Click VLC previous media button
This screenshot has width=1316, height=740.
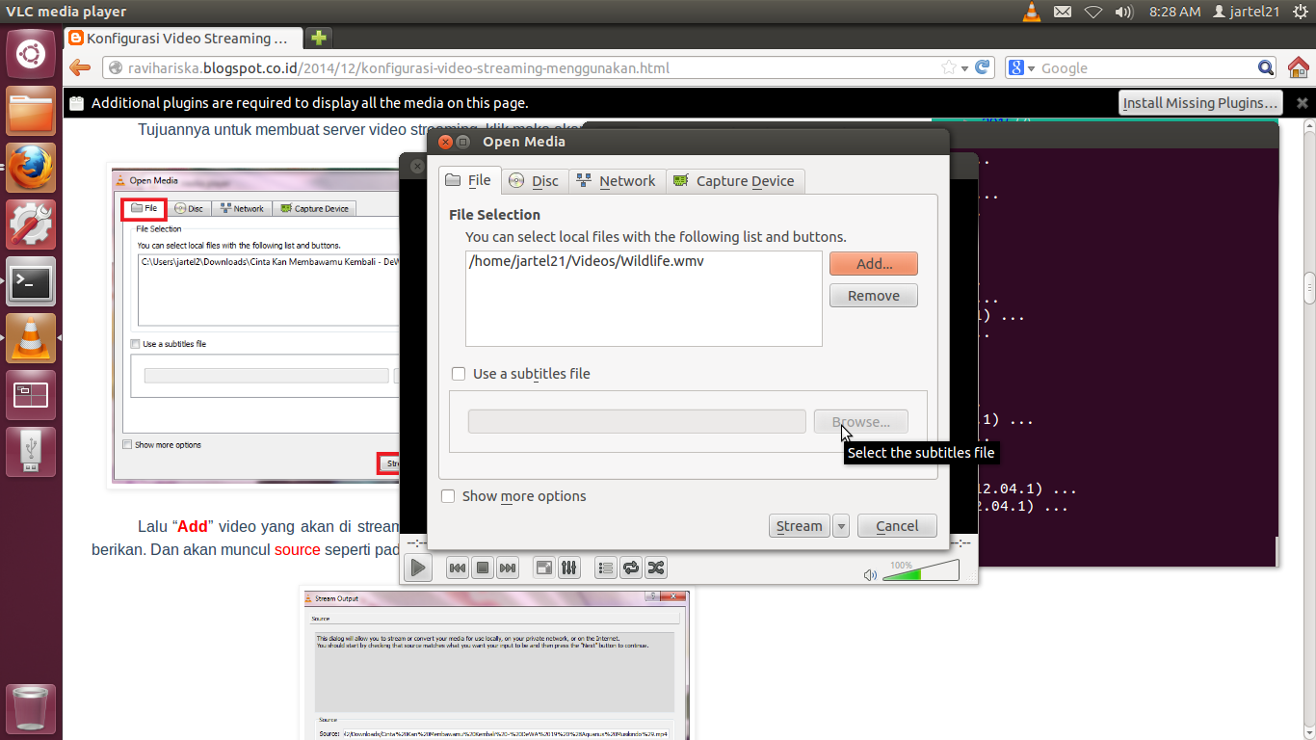coord(458,568)
